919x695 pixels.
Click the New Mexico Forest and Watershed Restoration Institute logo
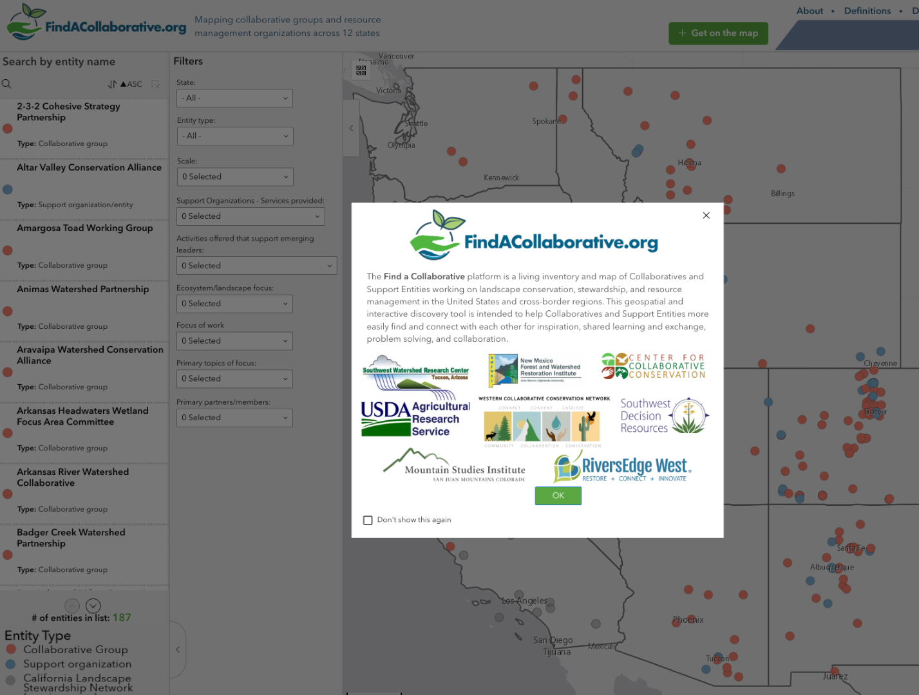point(535,369)
